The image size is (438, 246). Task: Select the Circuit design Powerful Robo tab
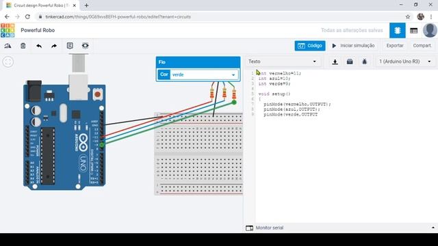40,5
